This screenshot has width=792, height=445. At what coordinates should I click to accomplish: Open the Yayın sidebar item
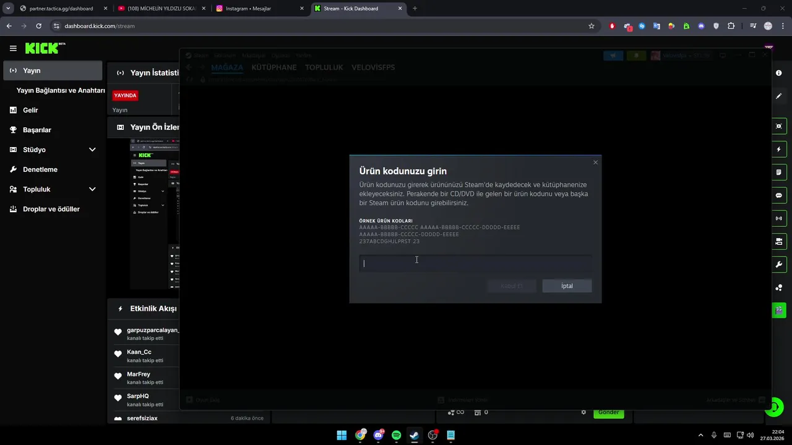click(x=53, y=70)
